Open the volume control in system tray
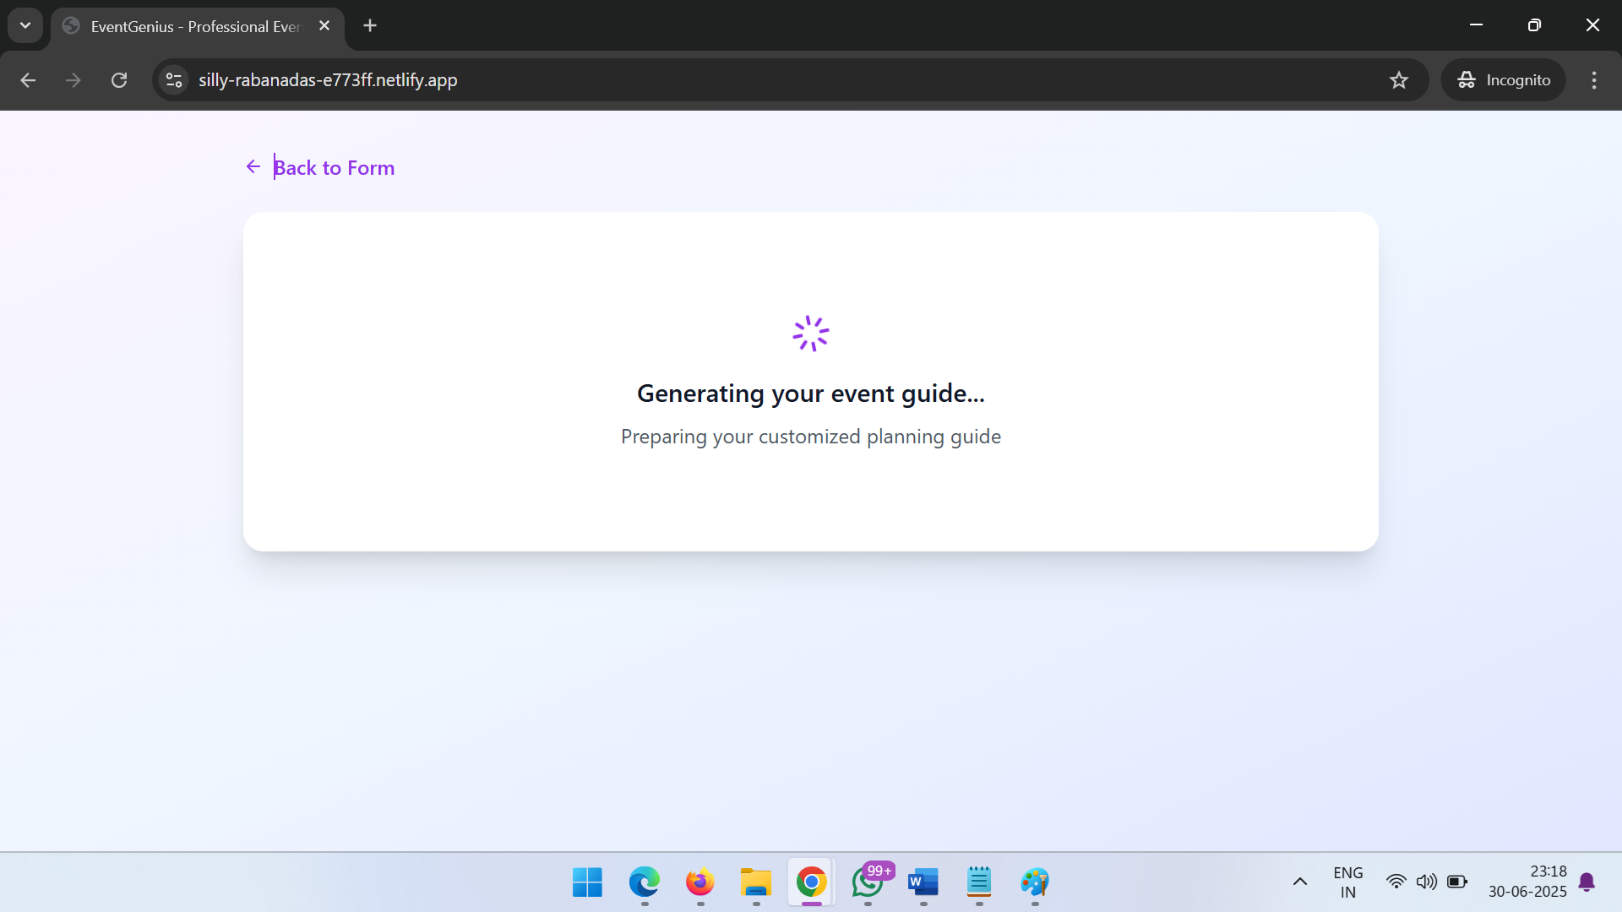The width and height of the screenshot is (1622, 912). coord(1426,882)
